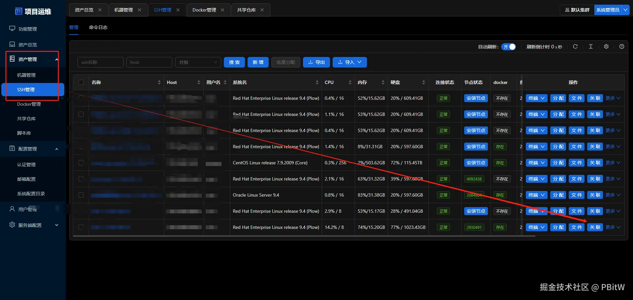The image size is (633, 300).
Task: Toggle the 自动刷新 switch
Action: [x=508, y=47]
